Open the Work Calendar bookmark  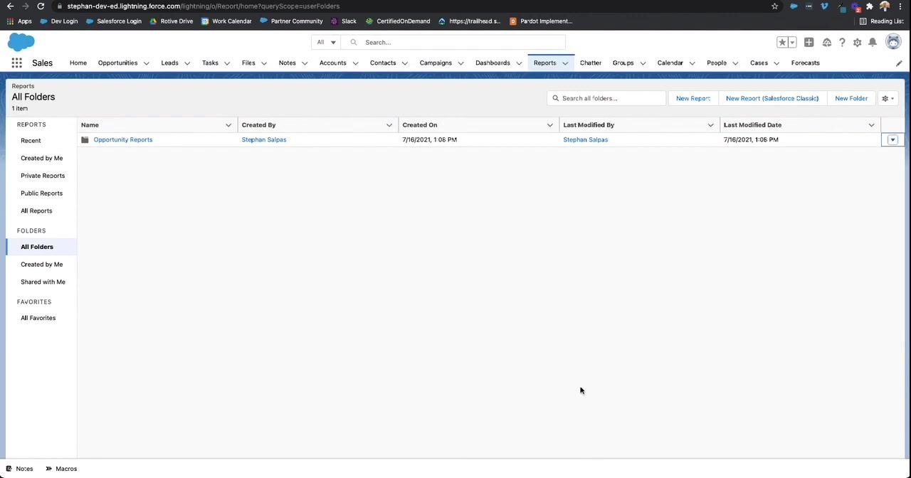[x=226, y=21]
